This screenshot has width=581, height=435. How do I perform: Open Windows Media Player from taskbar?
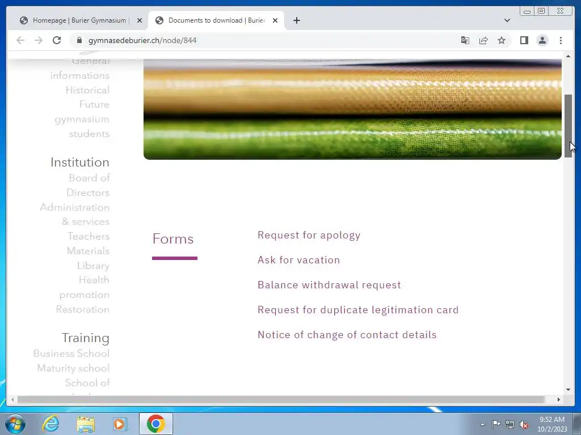[120, 424]
